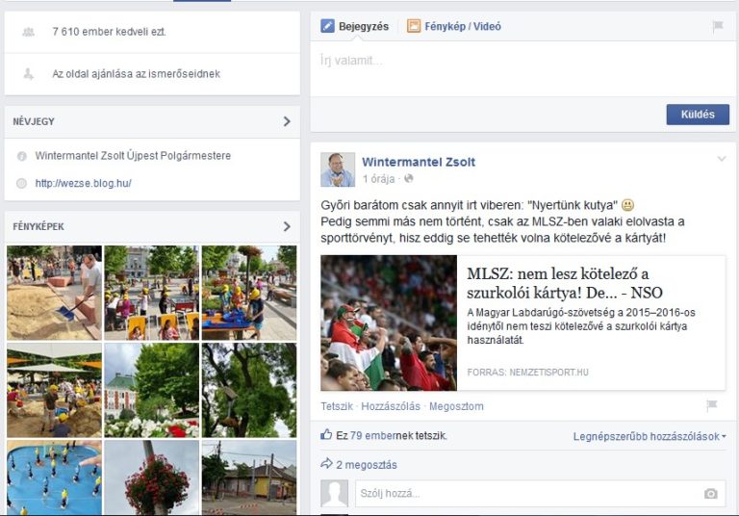The width and height of the screenshot is (739, 516).
Task: Expand the FÉNYKÉPEK section chevron
Action: (287, 226)
